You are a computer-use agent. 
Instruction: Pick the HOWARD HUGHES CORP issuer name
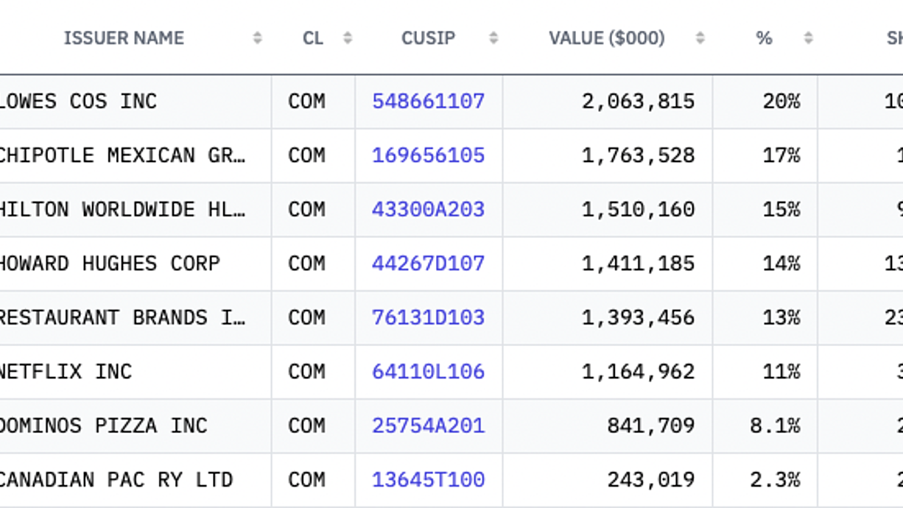click(x=109, y=264)
